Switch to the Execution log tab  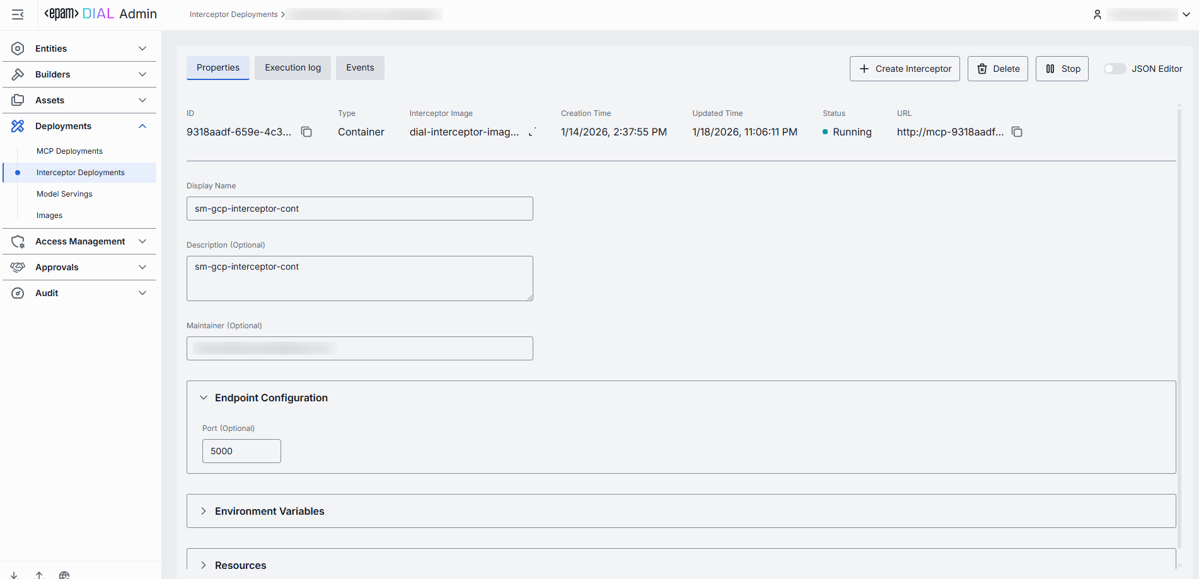tap(293, 67)
